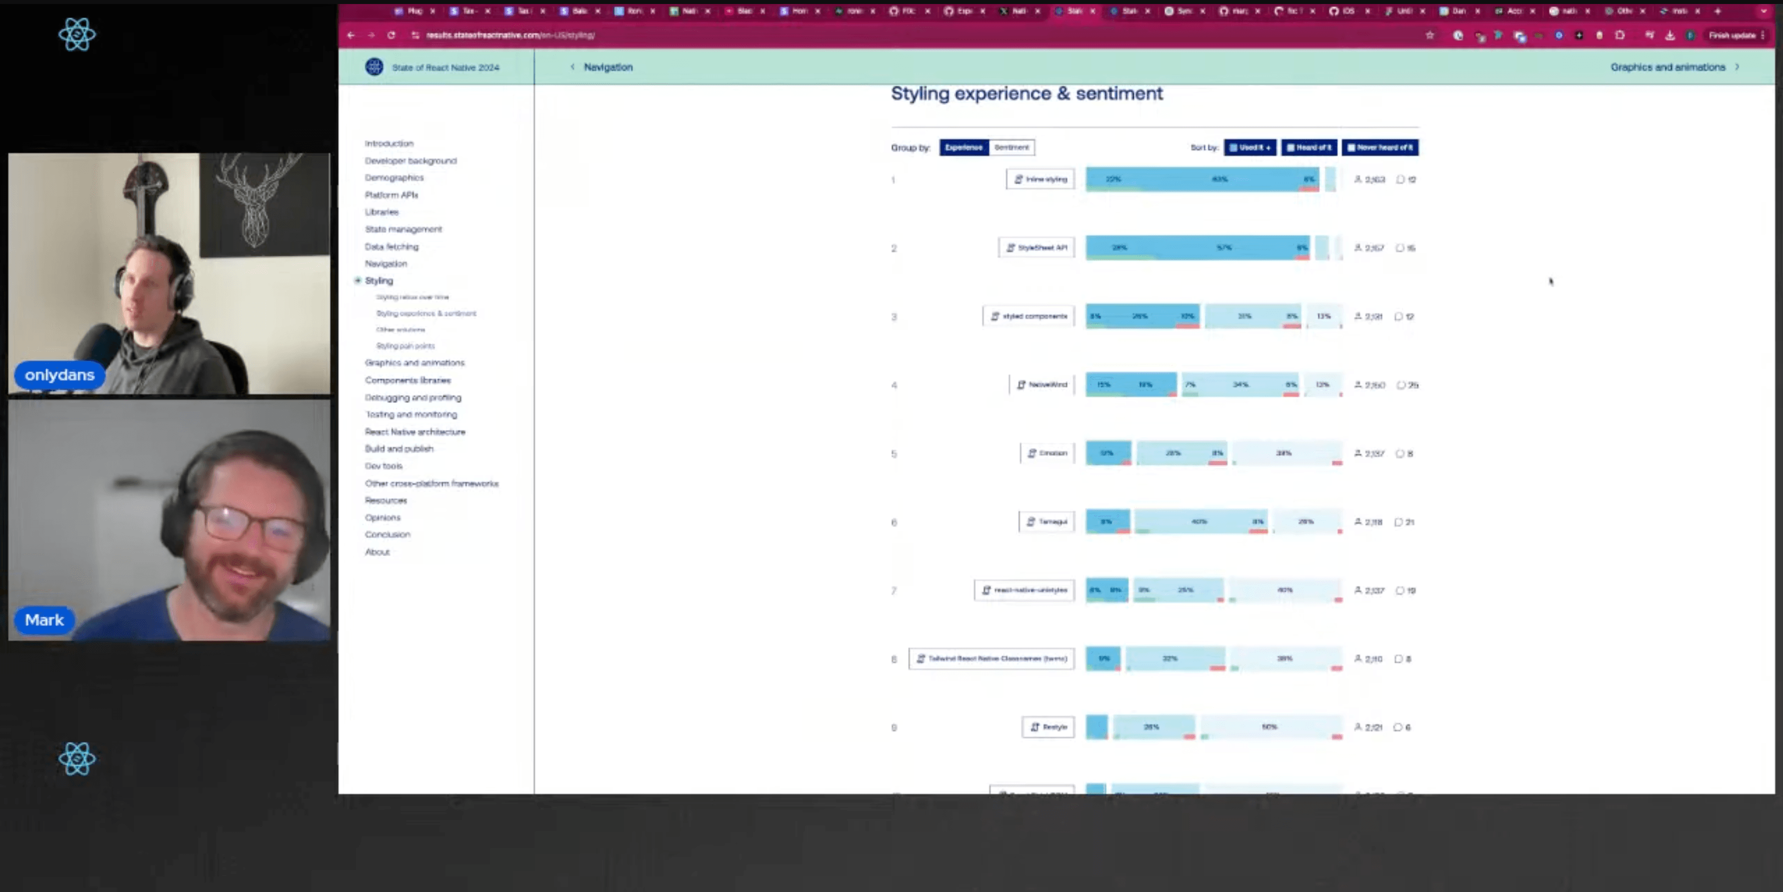This screenshot has height=892, width=1783.
Task: Open comments icon for the NativeWind row
Action: click(1401, 385)
